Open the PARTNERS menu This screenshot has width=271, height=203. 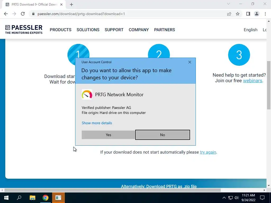point(164,30)
